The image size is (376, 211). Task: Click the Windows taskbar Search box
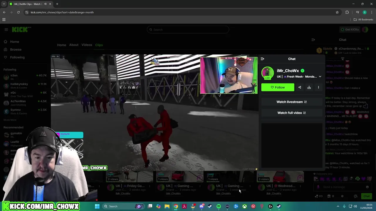tap(123, 206)
